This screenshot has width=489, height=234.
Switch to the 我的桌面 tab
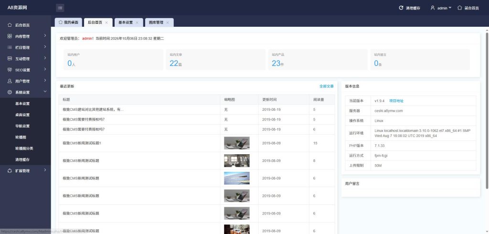(x=69, y=22)
